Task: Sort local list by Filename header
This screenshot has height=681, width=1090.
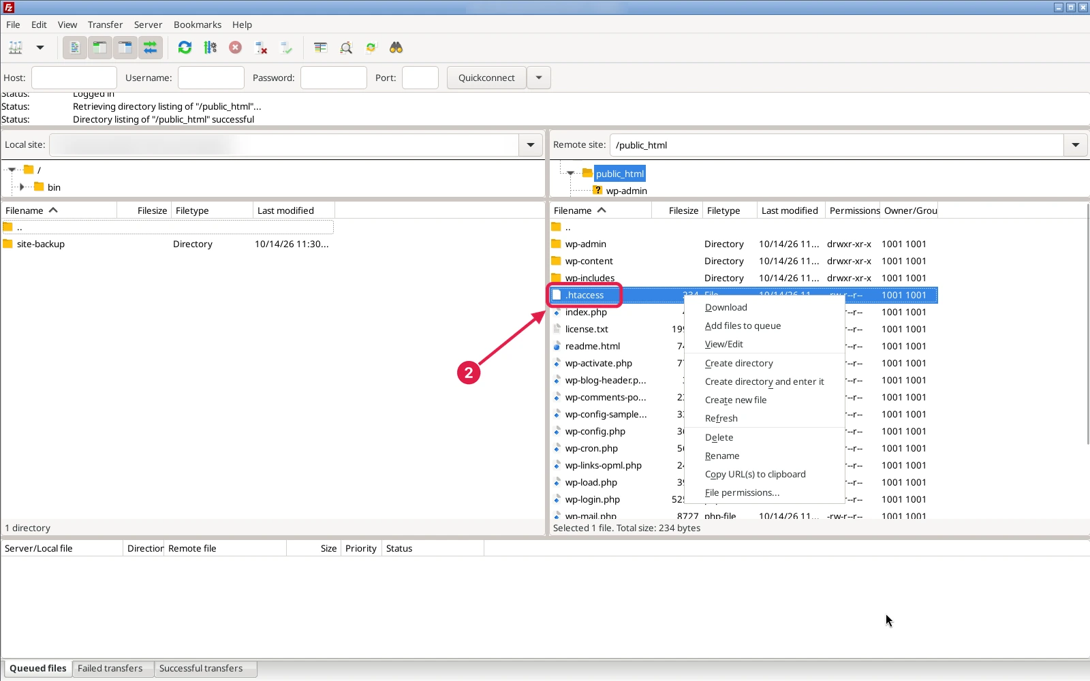Action: (x=59, y=210)
